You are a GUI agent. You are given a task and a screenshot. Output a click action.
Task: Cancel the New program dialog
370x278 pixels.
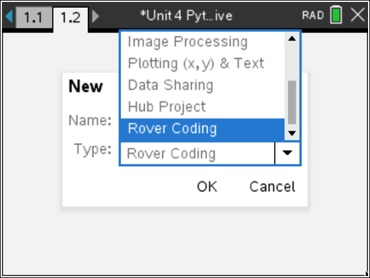(x=272, y=187)
